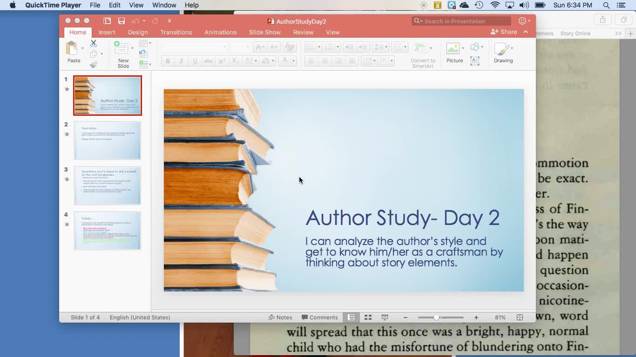The image size is (636, 357).
Task: Click the Paste clipboard icon
Action: click(72, 48)
